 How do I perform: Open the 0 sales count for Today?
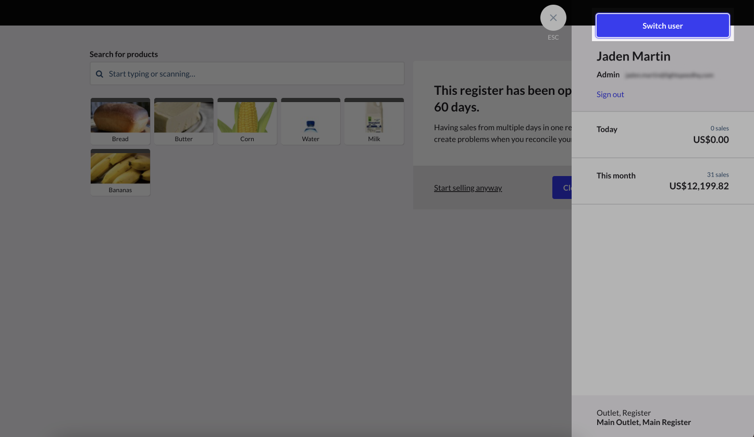(x=719, y=128)
